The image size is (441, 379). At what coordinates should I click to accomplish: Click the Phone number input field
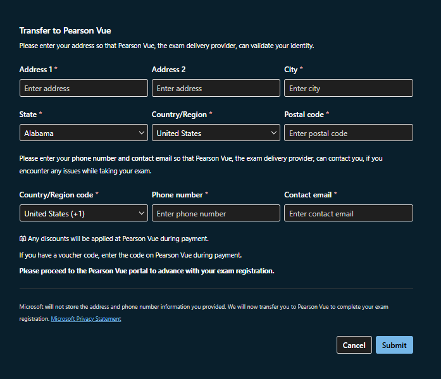216,213
